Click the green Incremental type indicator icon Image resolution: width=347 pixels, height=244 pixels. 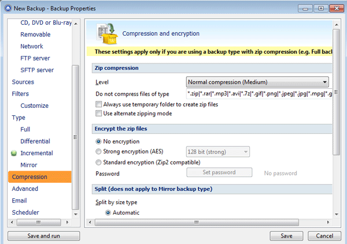pyautogui.click(x=14, y=153)
